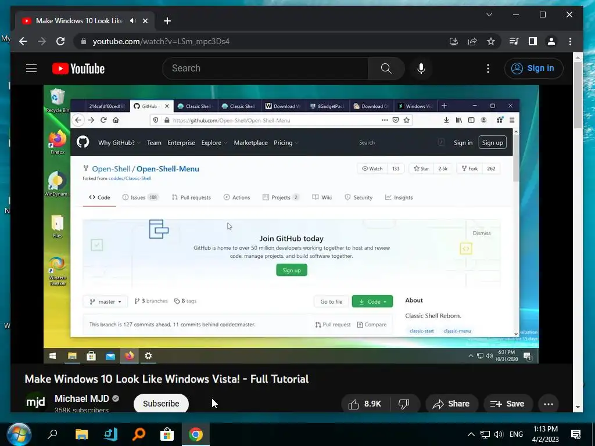The image size is (595, 446).
Task: Like the video with thumbs up
Action: [365, 404]
